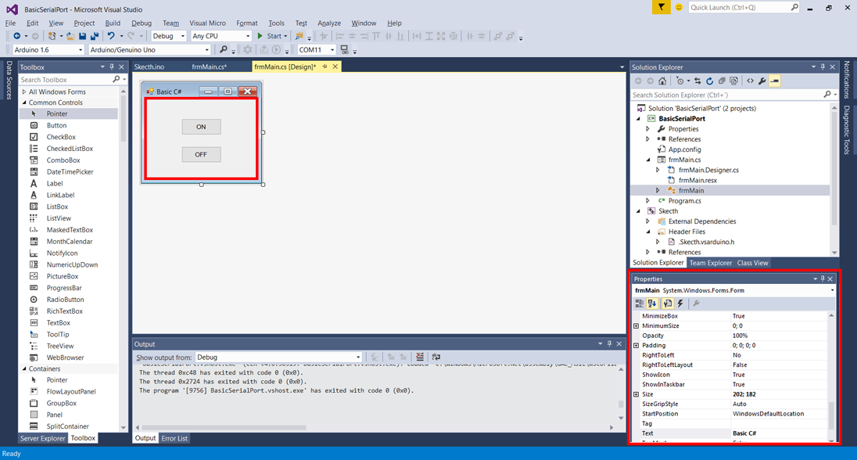Open the Debug configuration dropdown

[168, 36]
